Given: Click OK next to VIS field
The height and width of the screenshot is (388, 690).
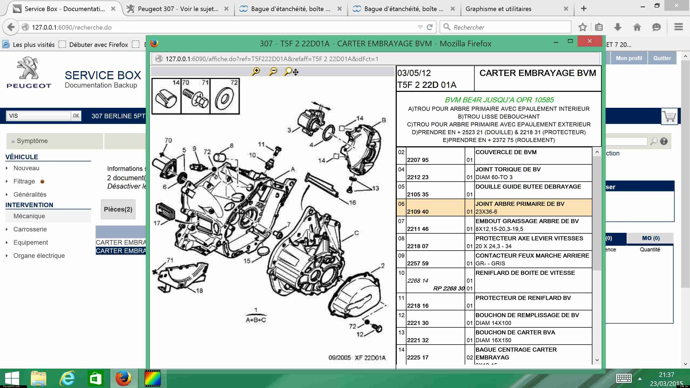Looking at the screenshot, I should [76, 116].
